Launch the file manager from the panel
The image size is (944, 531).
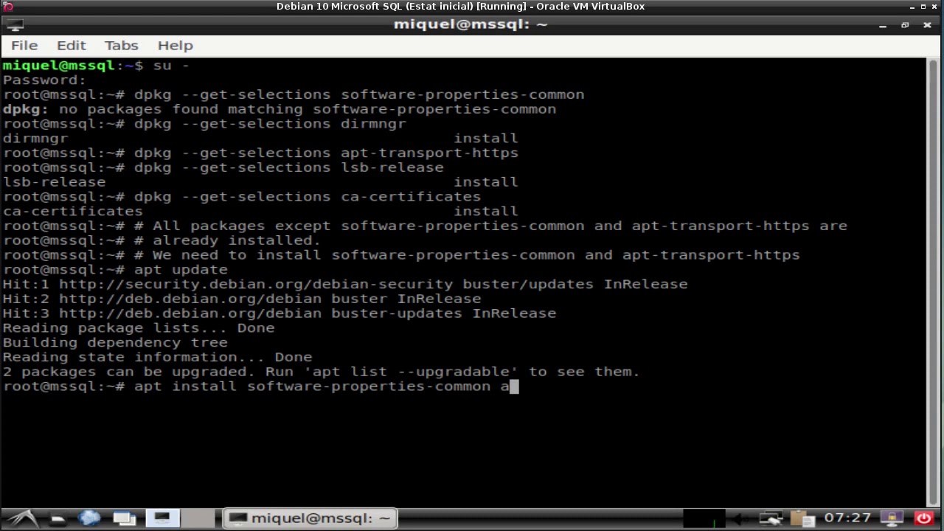[57, 518]
